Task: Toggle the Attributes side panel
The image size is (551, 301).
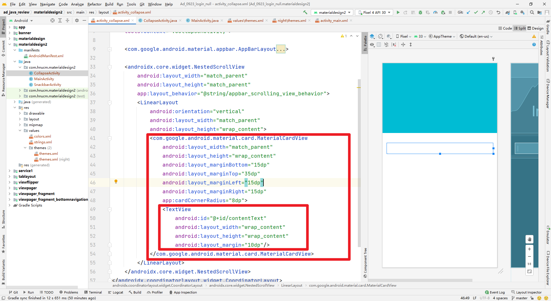Action: [x=542, y=46]
